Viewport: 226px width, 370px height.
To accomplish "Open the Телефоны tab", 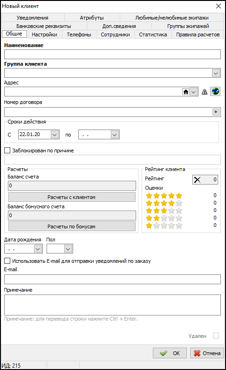I will (79, 34).
